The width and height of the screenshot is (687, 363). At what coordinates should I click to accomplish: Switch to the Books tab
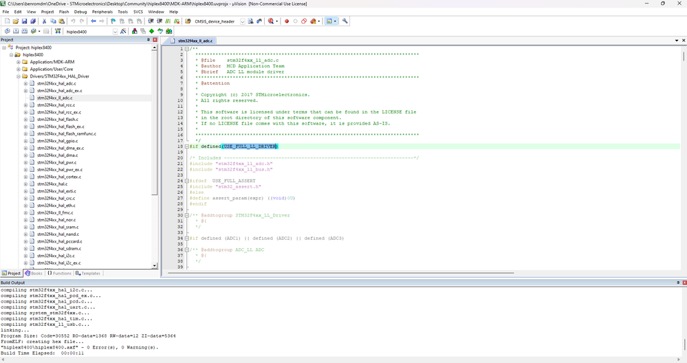click(x=34, y=273)
